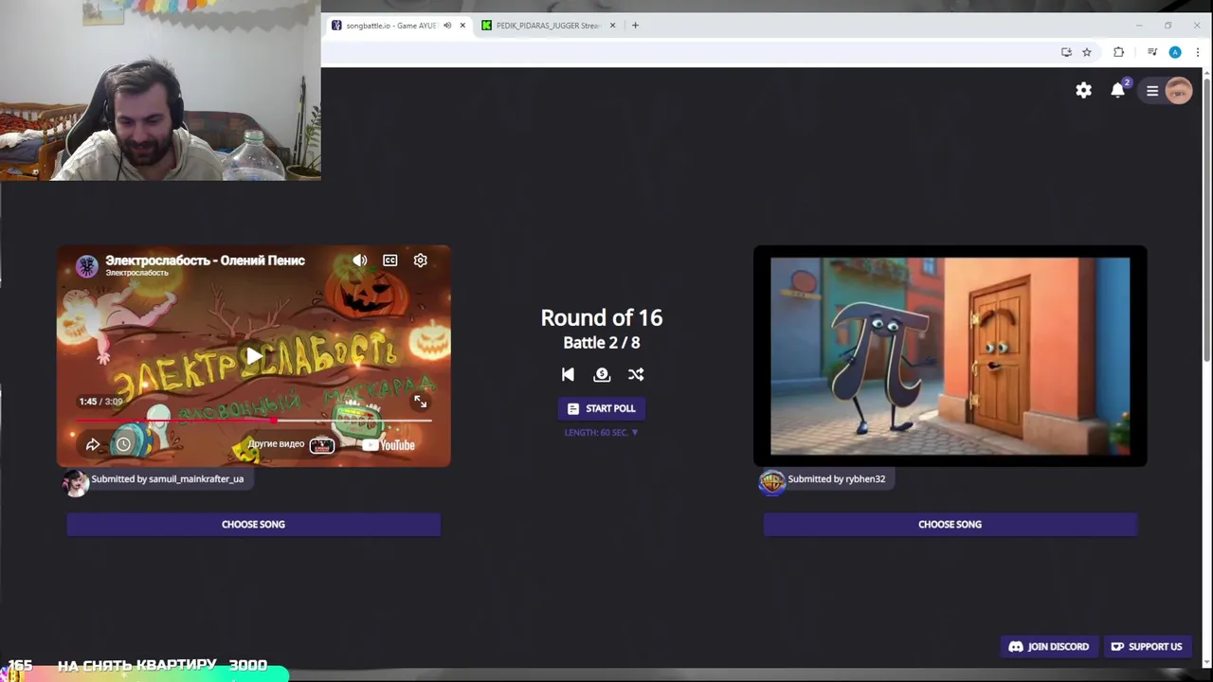1213x682 pixels.
Task: Click the Round of 16 heading
Action: pyautogui.click(x=602, y=317)
